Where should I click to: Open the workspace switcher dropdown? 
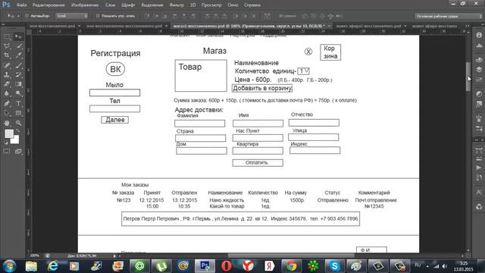pos(448,16)
